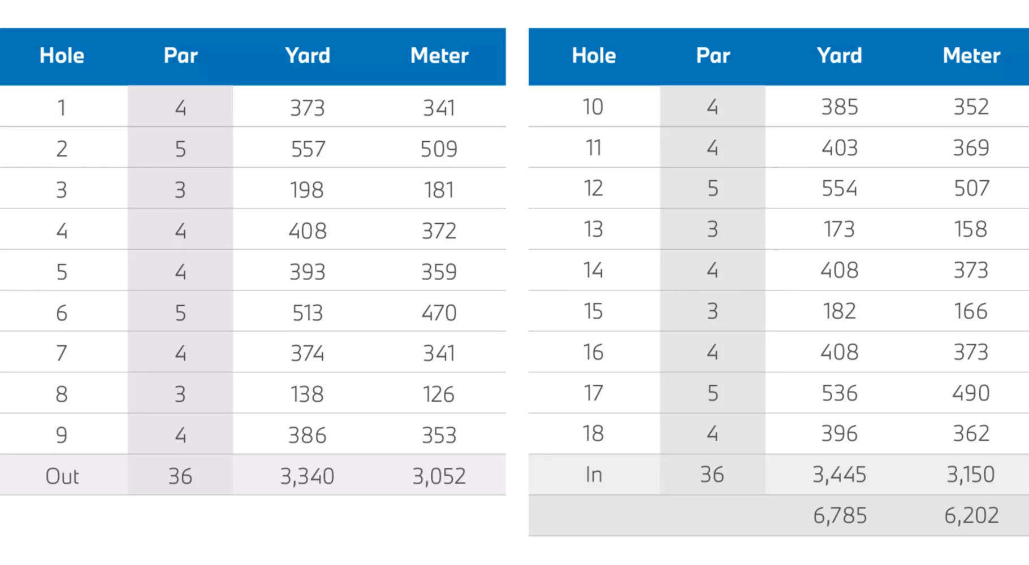The width and height of the screenshot is (1029, 565).
Task: Click the Out row label
Action: 62,476
